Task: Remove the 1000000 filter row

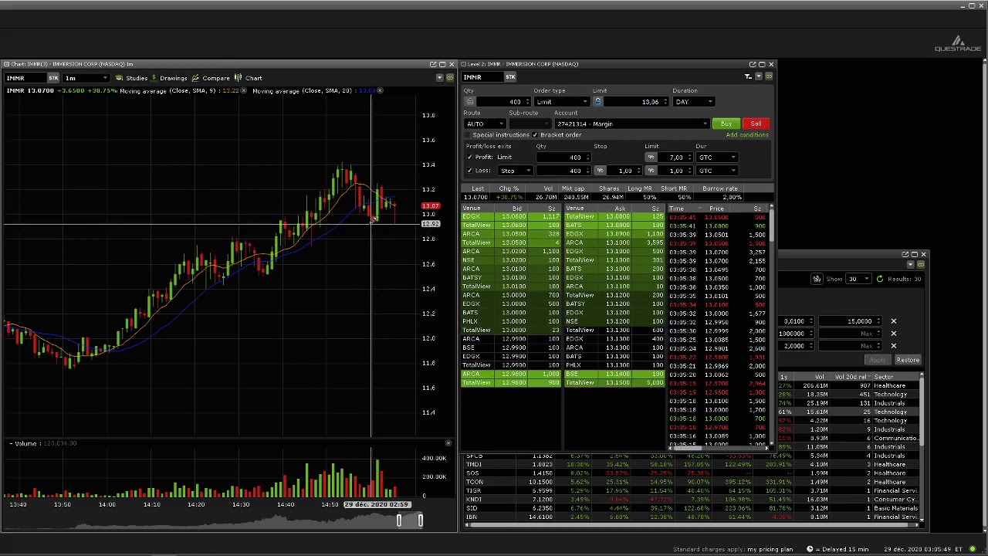Action: click(893, 334)
